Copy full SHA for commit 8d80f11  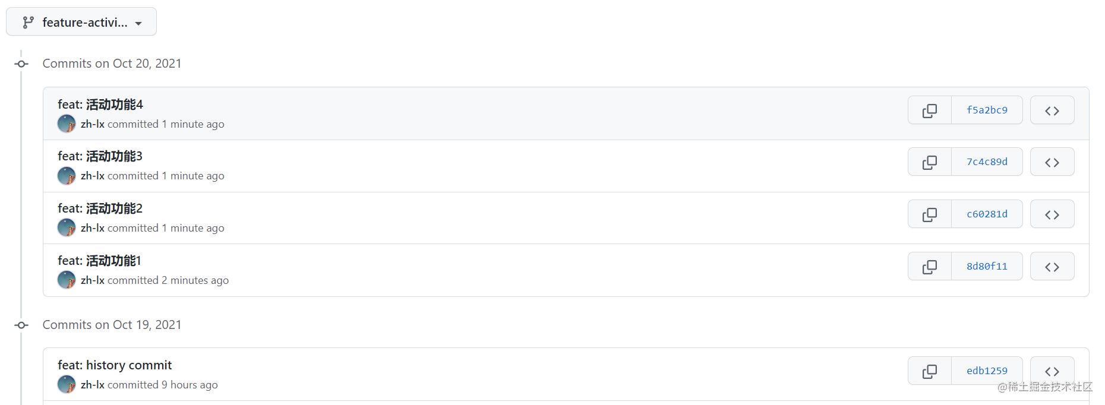click(930, 267)
